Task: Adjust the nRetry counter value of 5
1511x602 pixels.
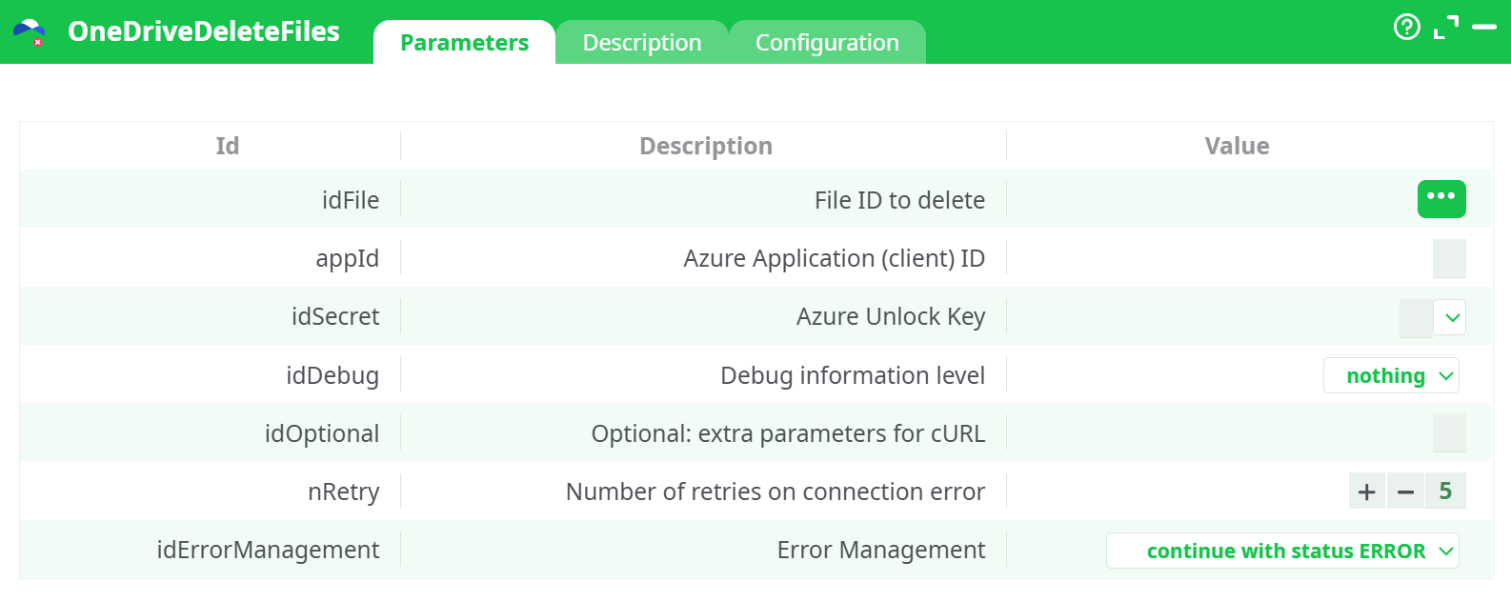Action: [x=1445, y=492]
